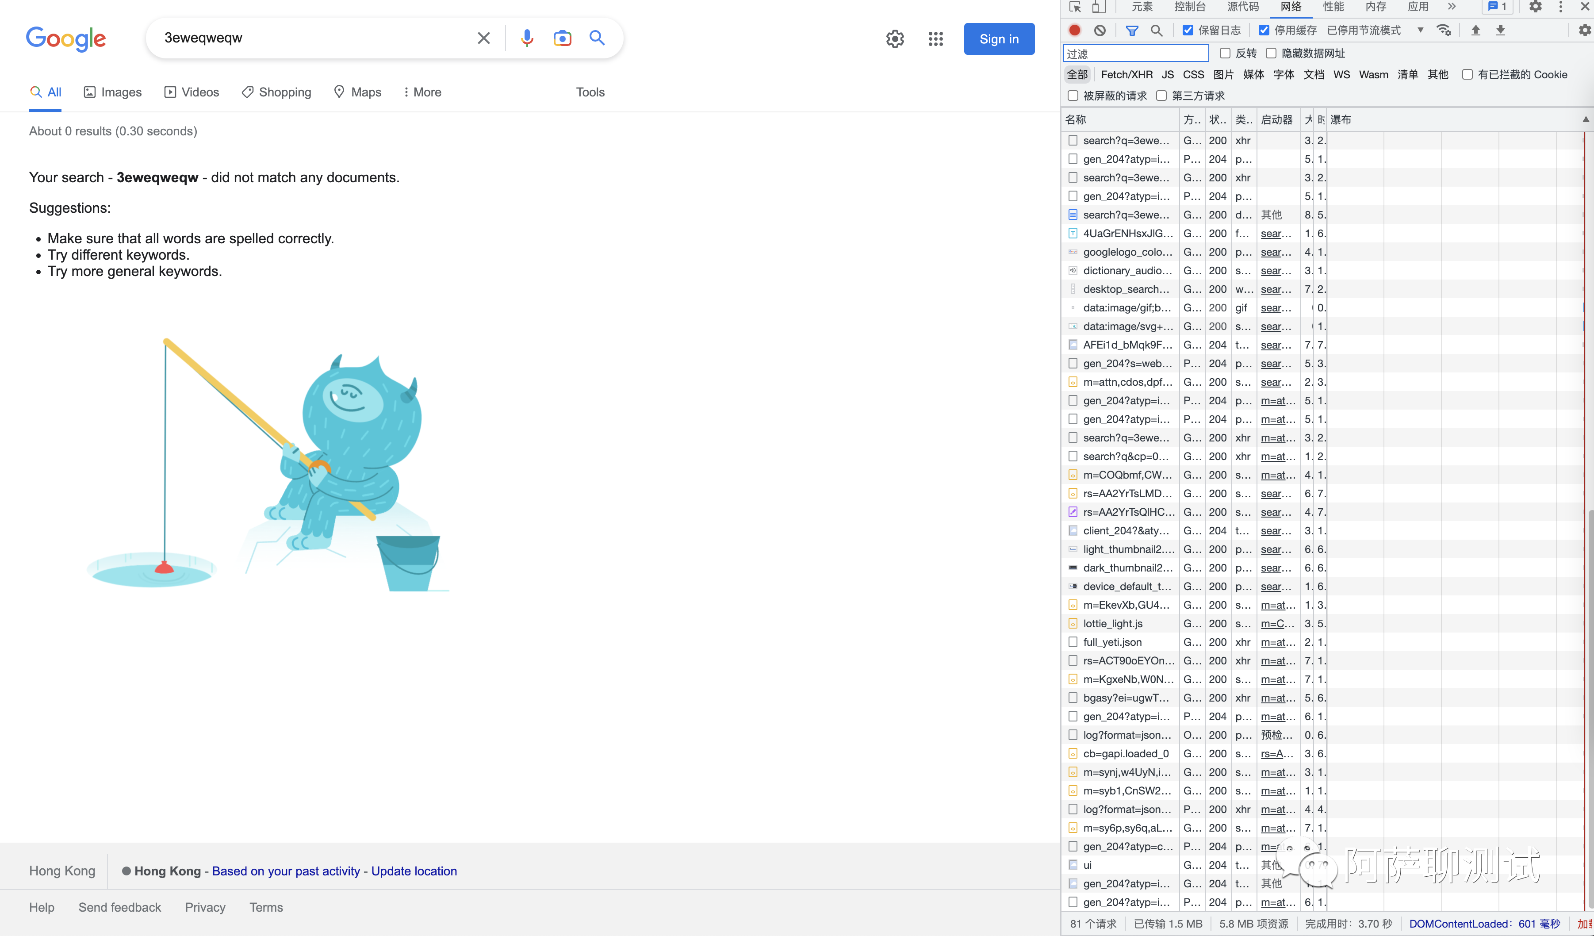
Task: Click the export HAR download arrow
Action: pyautogui.click(x=1500, y=31)
